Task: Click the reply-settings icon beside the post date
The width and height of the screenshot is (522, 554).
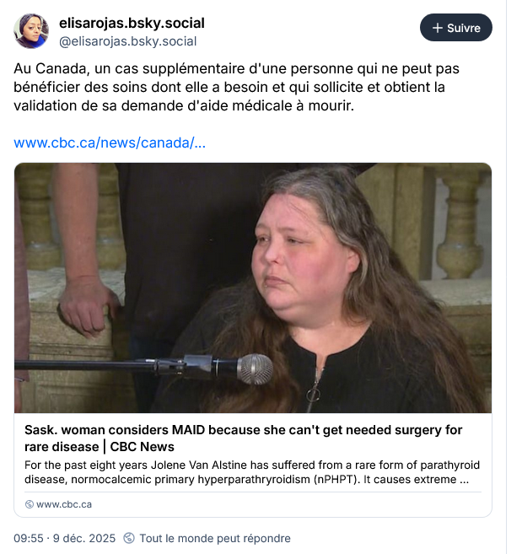Action: pos(129,538)
